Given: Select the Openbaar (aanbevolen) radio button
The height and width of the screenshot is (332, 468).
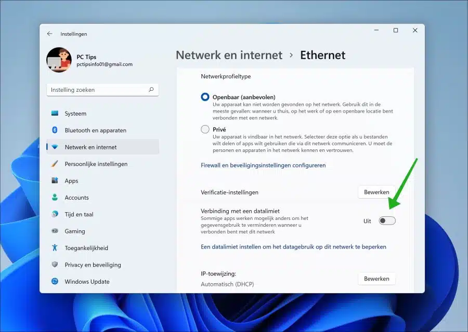Looking at the screenshot, I should [205, 97].
